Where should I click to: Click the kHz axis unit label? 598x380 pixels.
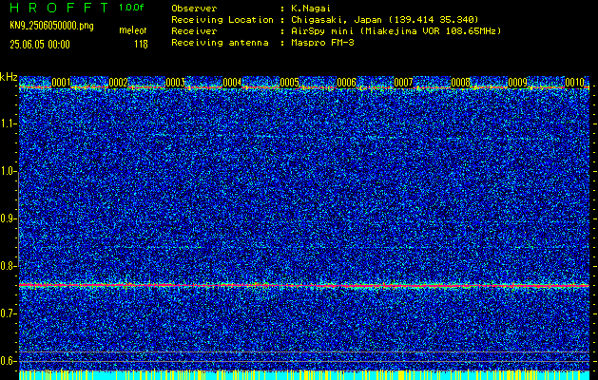click(x=9, y=77)
